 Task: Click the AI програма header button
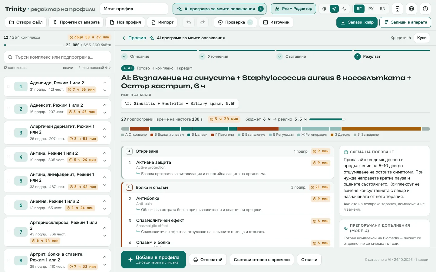click(220, 9)
